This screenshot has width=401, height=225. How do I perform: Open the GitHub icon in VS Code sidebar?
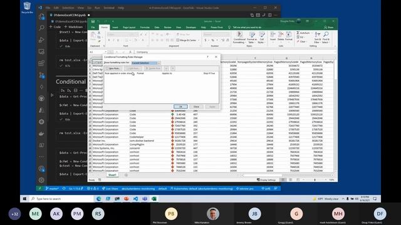click(x=41, y=99)
